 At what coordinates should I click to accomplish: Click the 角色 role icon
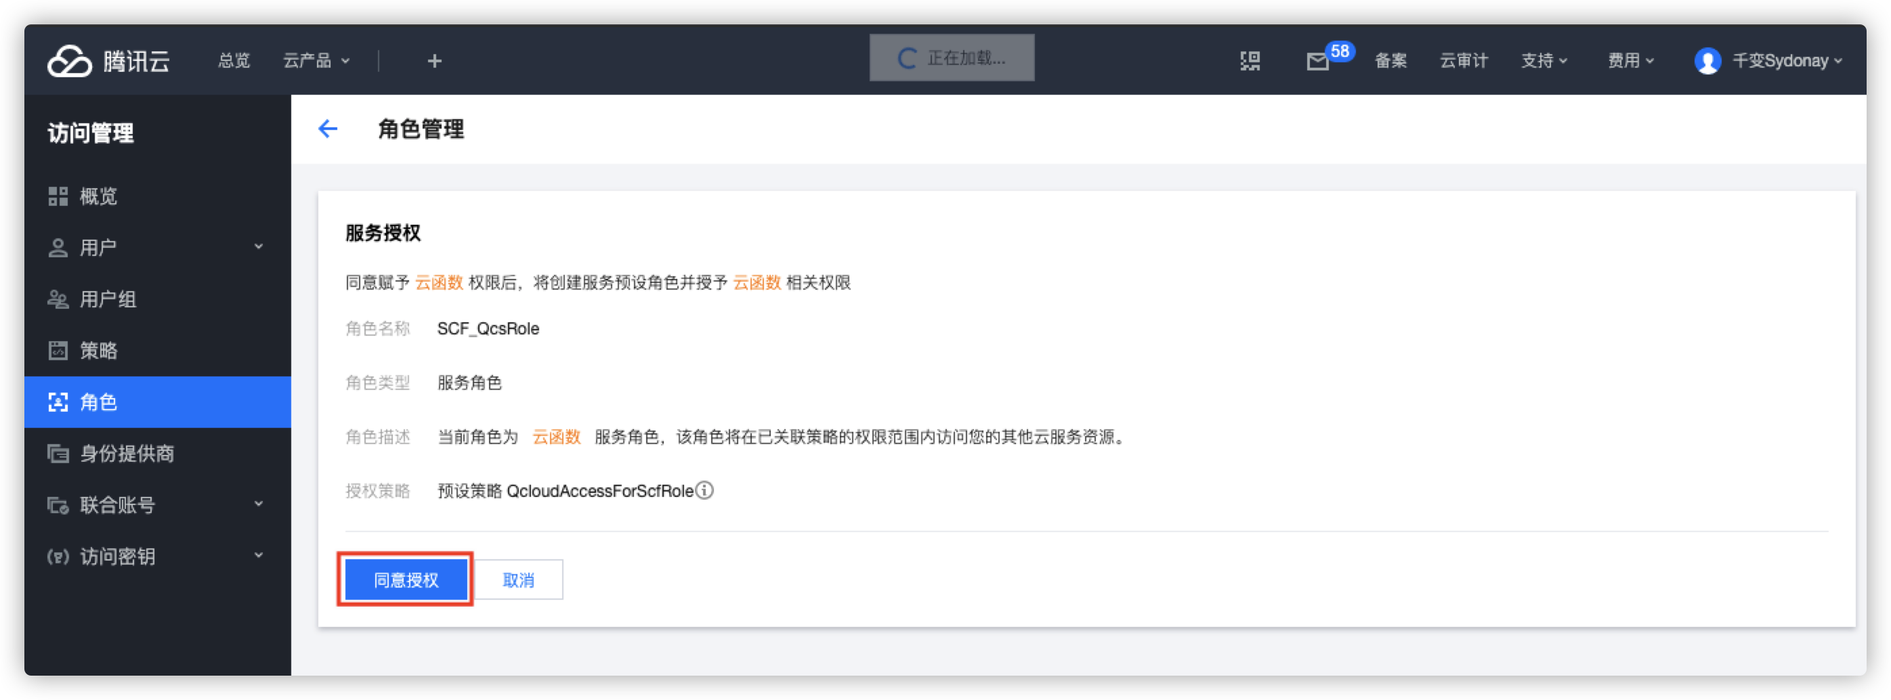(58, 401)
